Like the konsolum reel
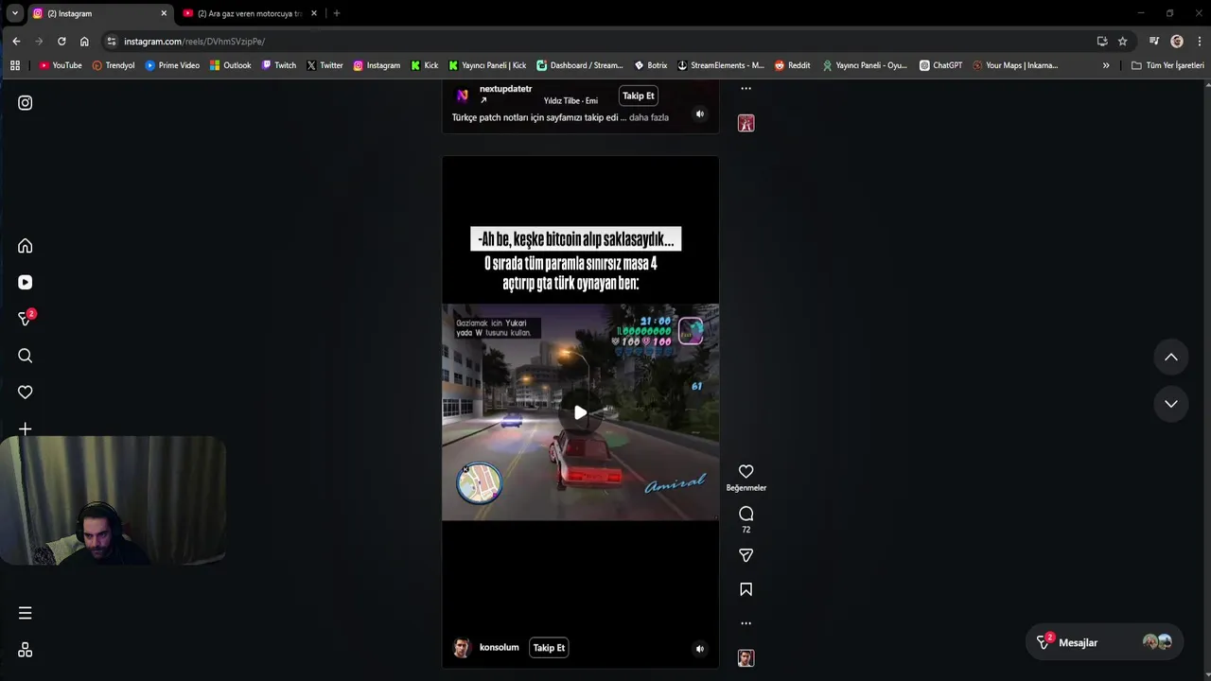The height and width of the screenshot is (681, 1211). coord(746,471)
